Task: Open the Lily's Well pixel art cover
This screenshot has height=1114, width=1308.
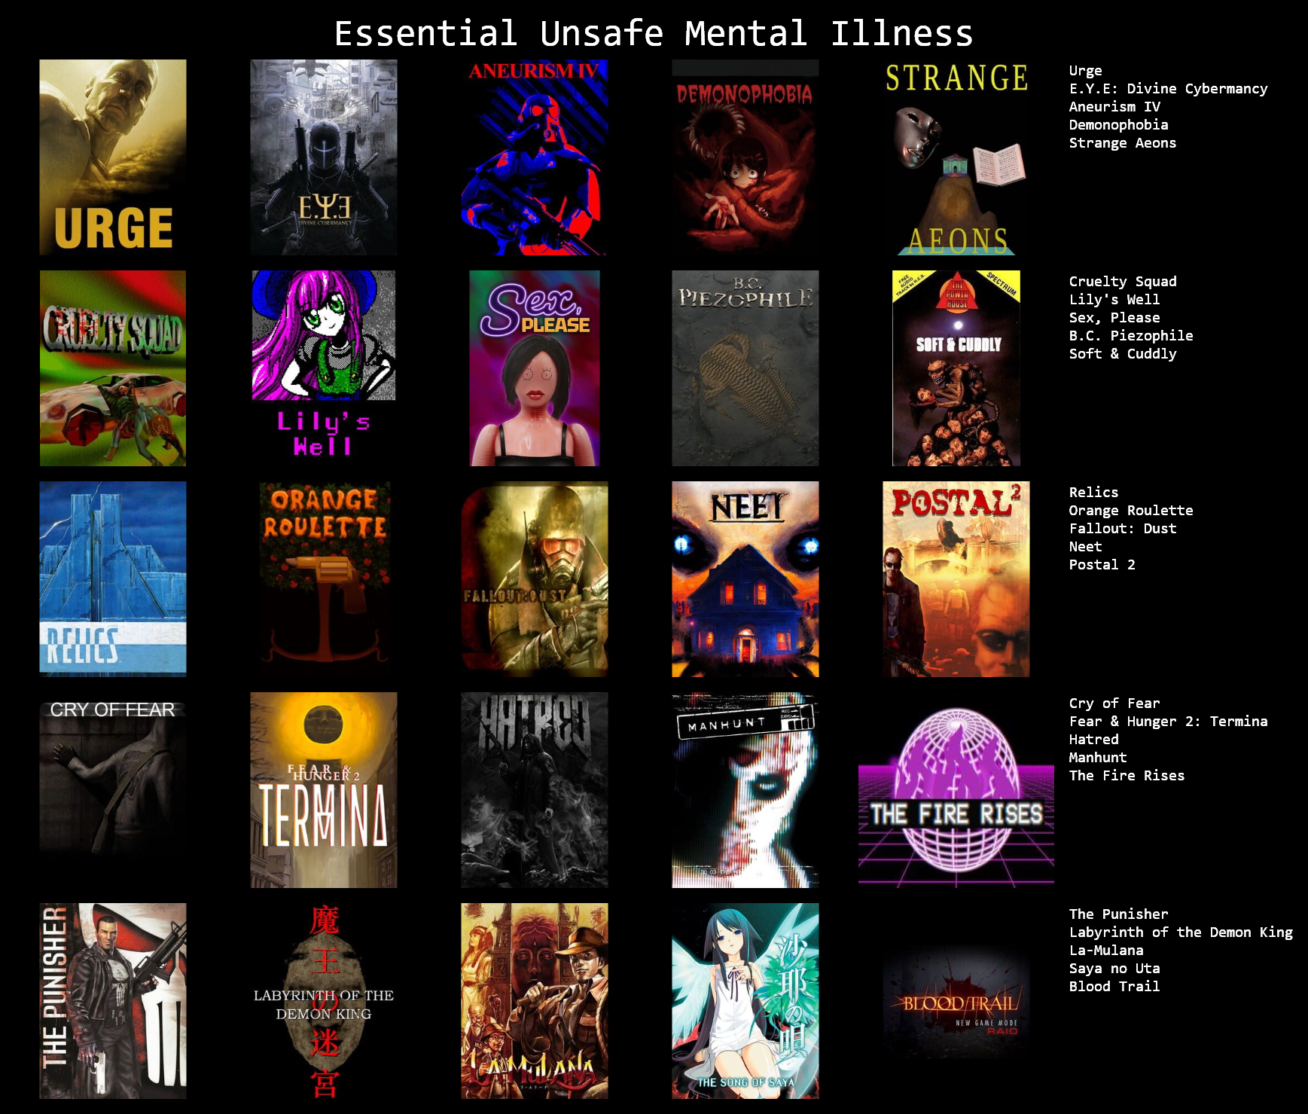Action: (x=324, y=368)
